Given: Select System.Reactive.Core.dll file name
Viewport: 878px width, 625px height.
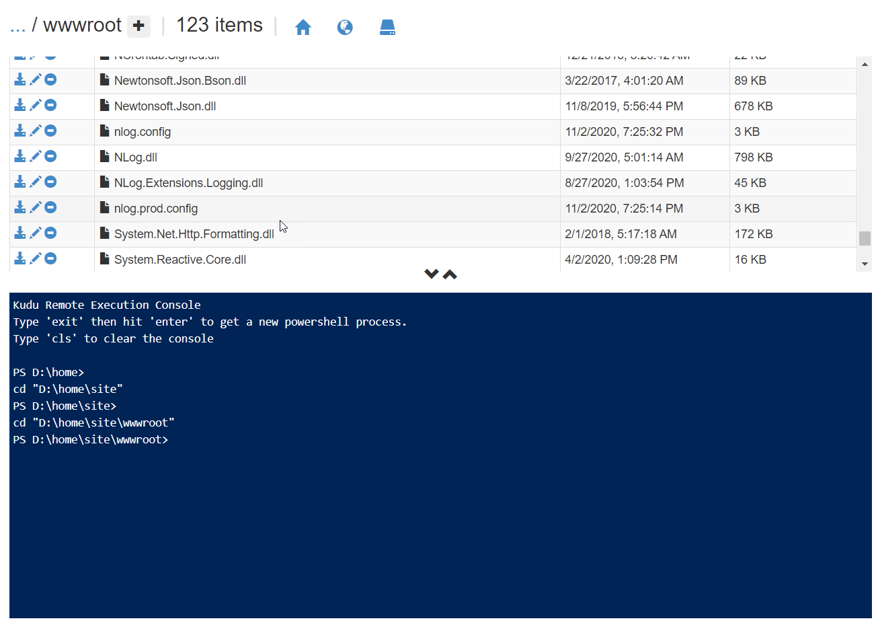Looking at the screenshot, I should (180, 260).
